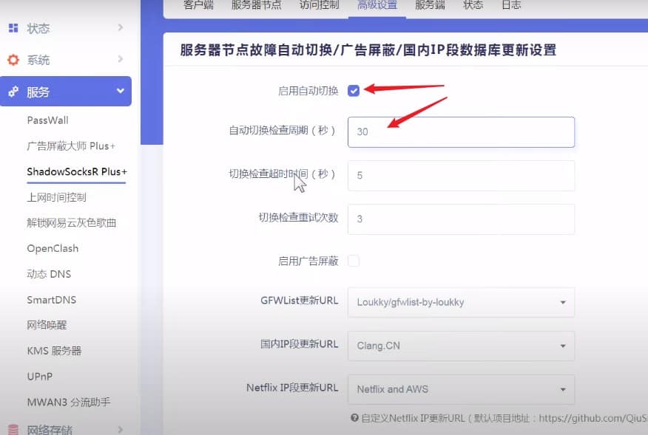Open PassWall in the sidebar
Image resolution: width=648 pixels, height=435 pixels.
click(x=47, y=120)
